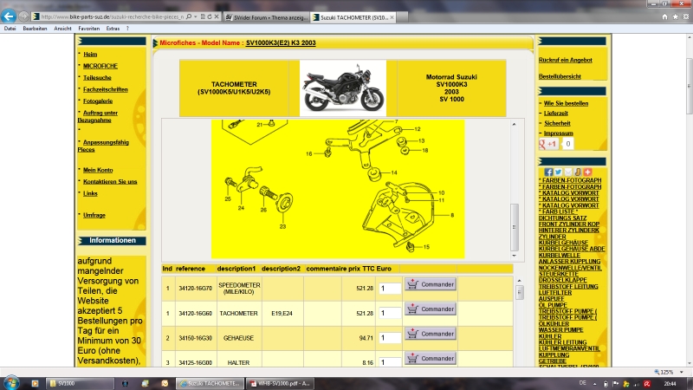Open Windows Start orb
The image size is (693, 390).
[x=11, y=383]
